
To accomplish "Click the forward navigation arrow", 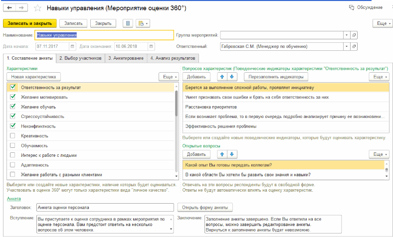I will (21, 8).
